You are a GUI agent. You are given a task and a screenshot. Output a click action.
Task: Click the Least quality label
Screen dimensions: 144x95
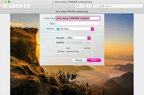[68, 48]
